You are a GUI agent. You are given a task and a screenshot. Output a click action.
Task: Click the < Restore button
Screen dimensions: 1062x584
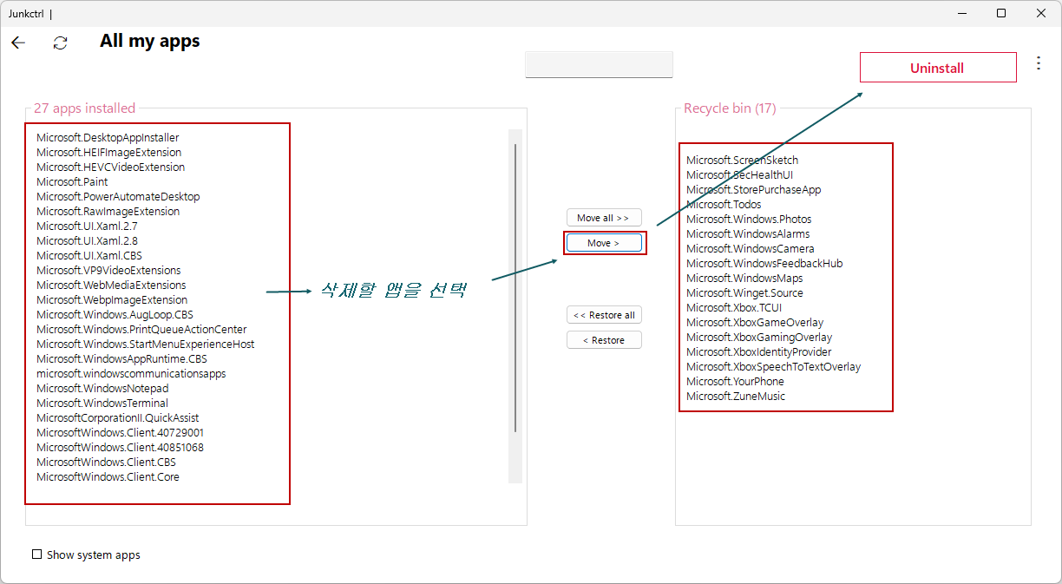604,340
